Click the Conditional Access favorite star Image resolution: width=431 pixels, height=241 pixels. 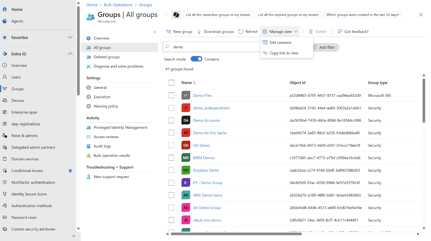tap(70, 171)
